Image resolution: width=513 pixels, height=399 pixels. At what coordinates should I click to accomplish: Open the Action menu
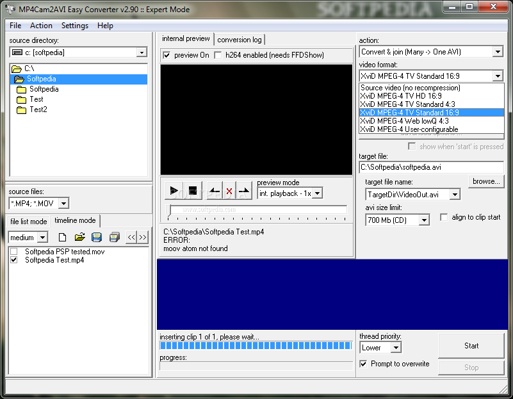point(41,26)
